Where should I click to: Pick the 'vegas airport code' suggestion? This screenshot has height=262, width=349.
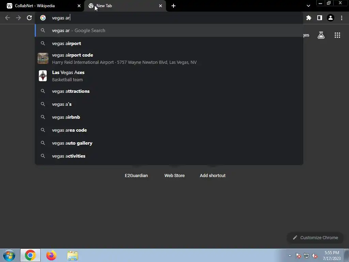[x=169, y=58]
